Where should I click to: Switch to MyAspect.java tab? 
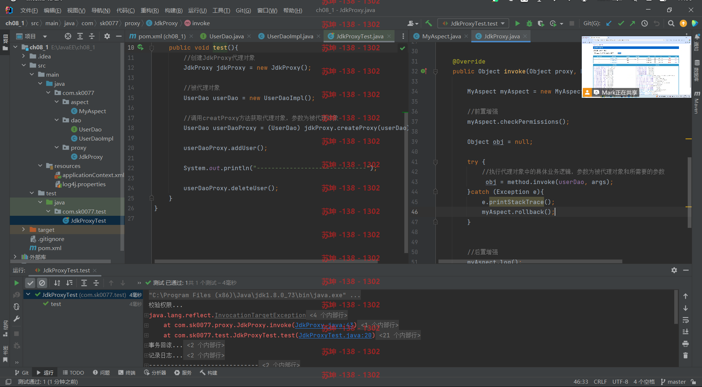click(441, 36)
